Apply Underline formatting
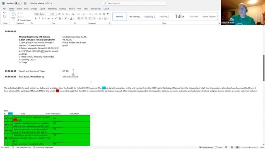Viewport: 265px width, 149px height. (x=43, y=18)
